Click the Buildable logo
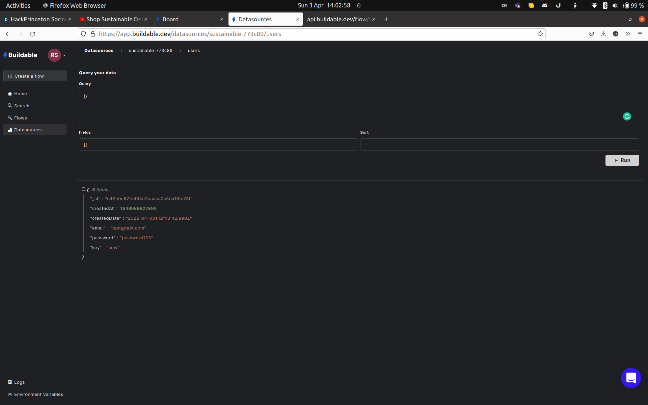 coord(20,55)
